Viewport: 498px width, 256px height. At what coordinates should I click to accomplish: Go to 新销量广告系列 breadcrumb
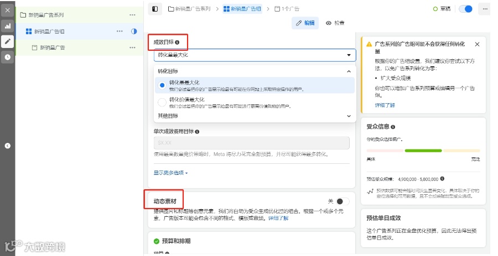[189, 9]
